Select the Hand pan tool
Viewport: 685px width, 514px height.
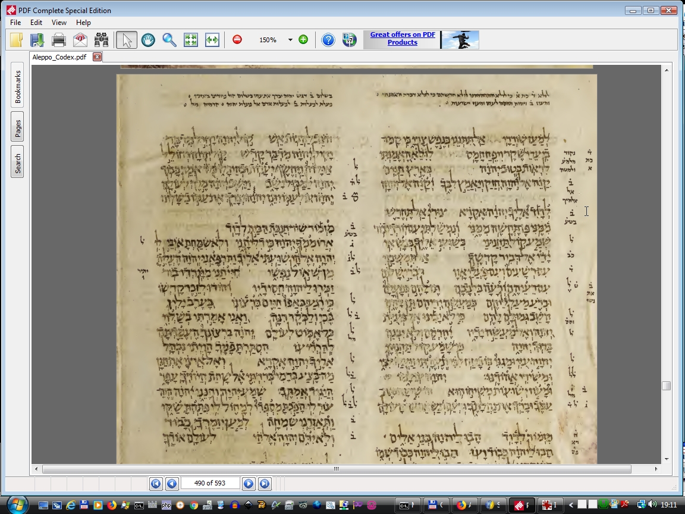click(148, 40)
